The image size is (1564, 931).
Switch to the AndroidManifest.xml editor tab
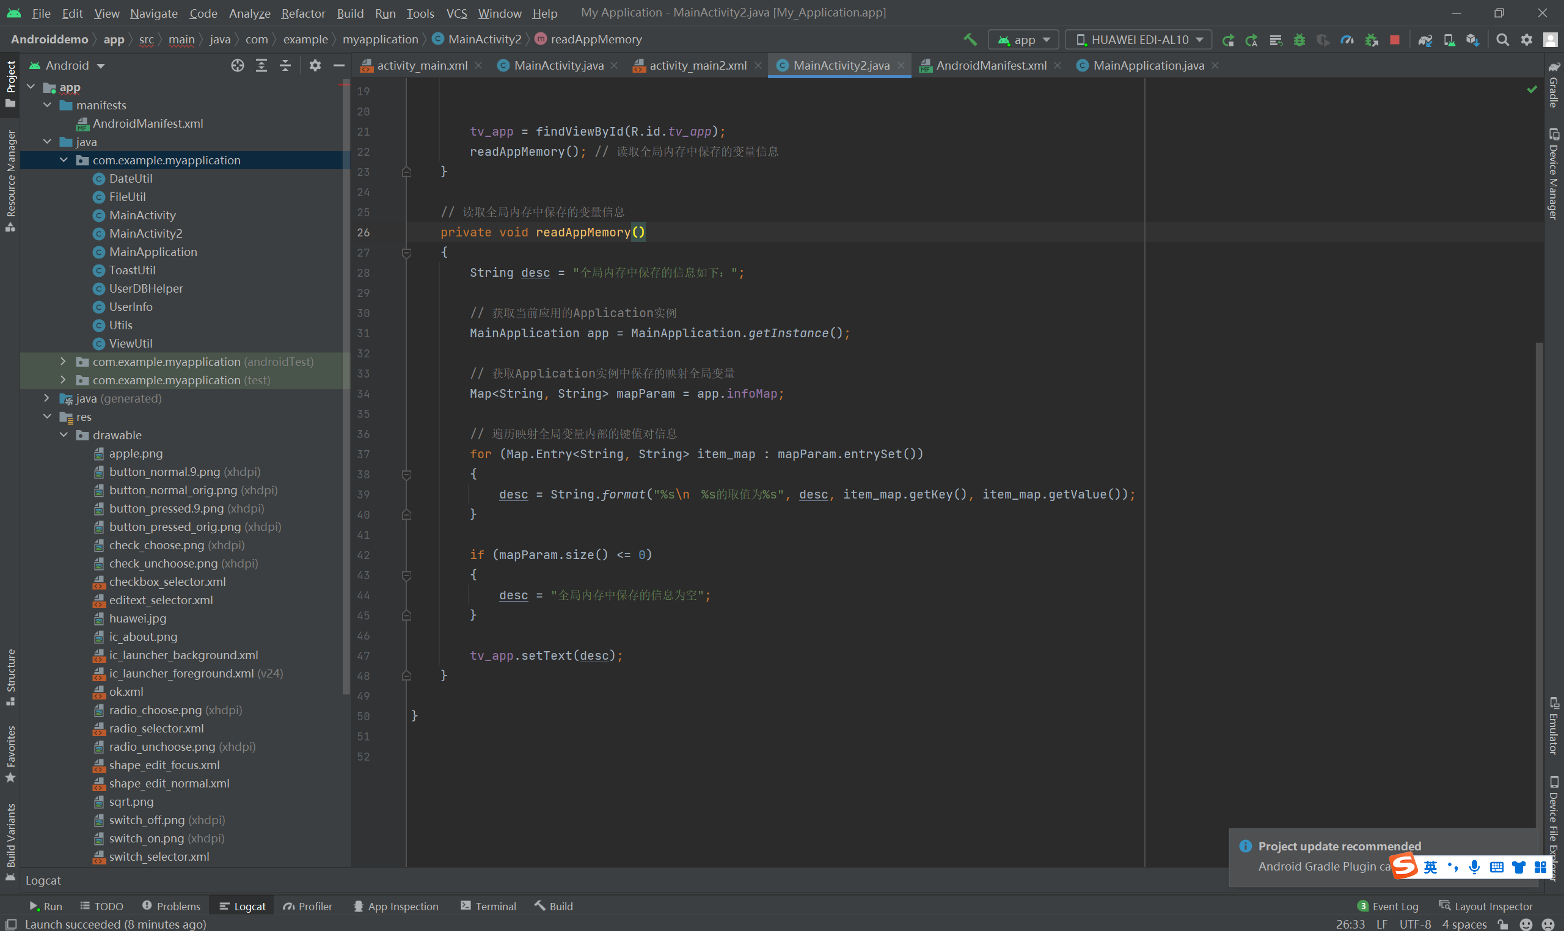(990, 65)
